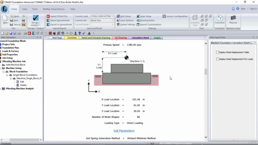Collapse the Single Block Foundation node

[x=7, y=75]
